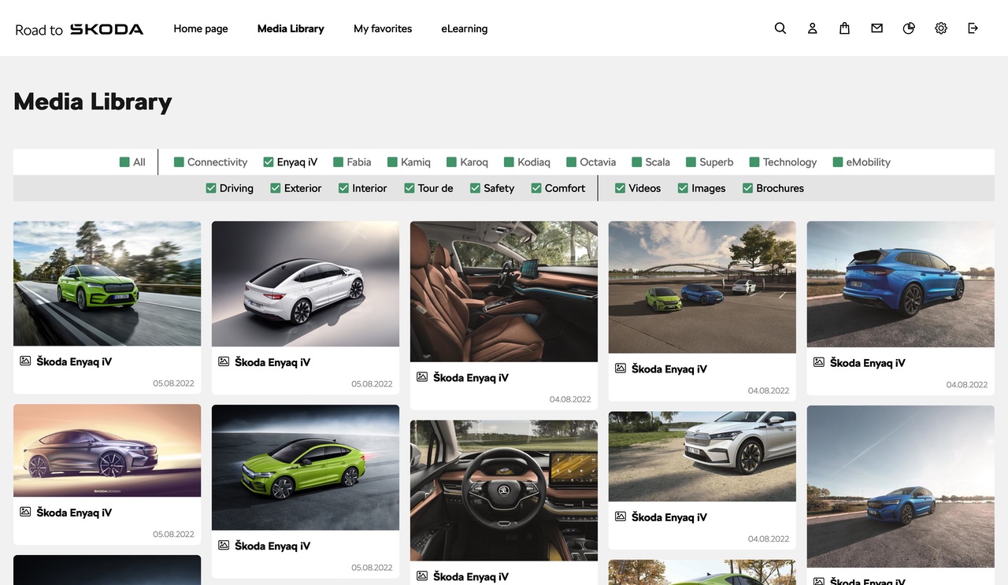The height and width of the screenshot is (585, 1008).
Task: Navigate to eLearning section
Action: (x=464, y=28)
